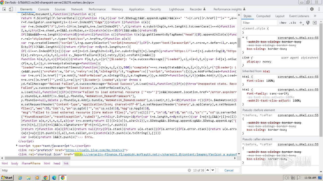
Task: Switch to the Console tab
Action: [x=44, y=9]
